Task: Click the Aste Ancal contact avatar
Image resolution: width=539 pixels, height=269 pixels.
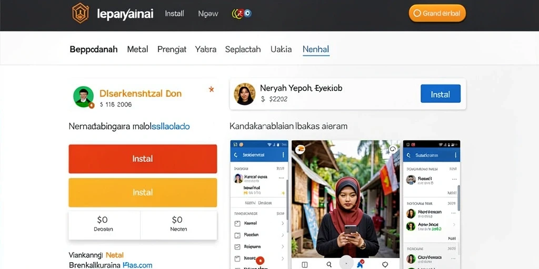Action: [x=411, y=226]
